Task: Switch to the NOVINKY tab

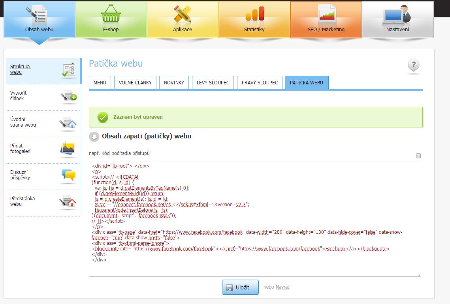Action: [x=174, y=82]
